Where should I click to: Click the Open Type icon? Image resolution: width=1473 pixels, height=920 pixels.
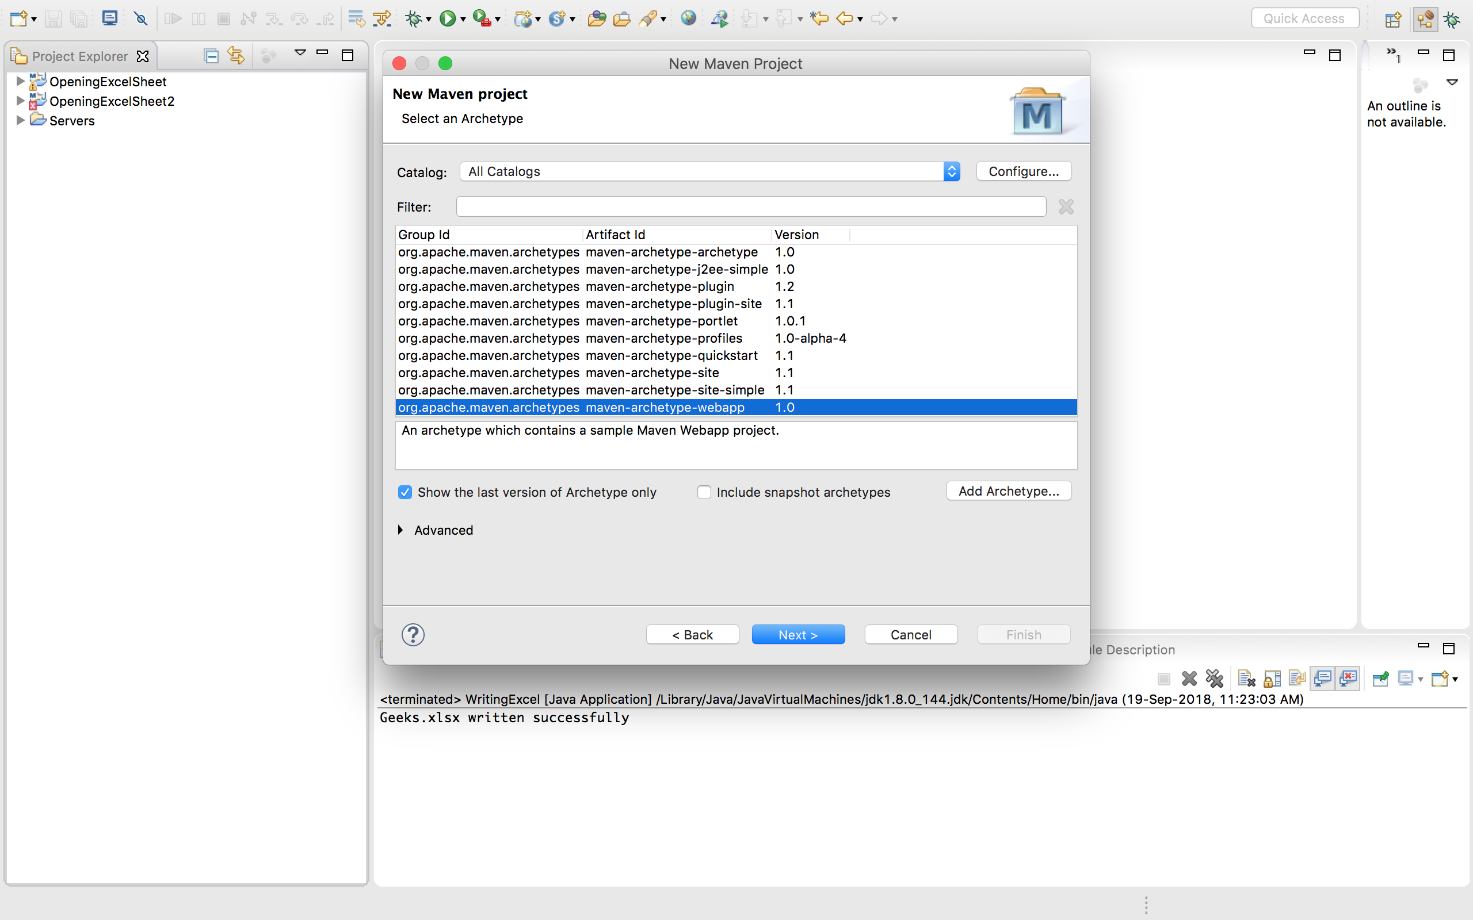coord(597,19)
